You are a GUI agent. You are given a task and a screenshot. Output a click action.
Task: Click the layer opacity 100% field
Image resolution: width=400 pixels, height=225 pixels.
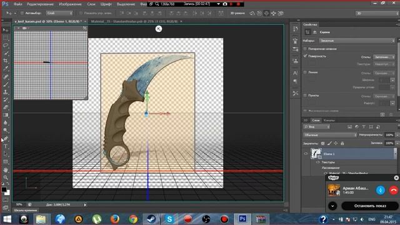tap(389, 135)
